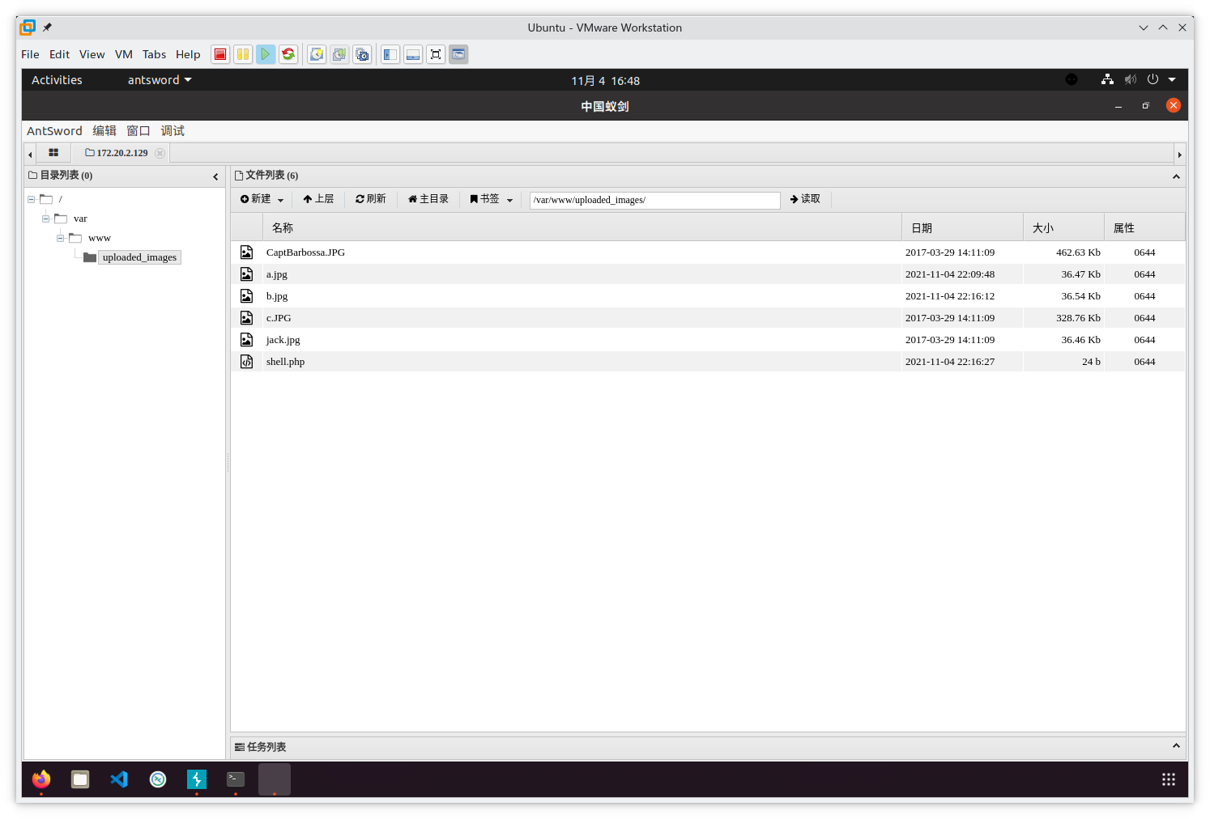Toggle the VMware thumbnail bar icon

pos(413,54)
